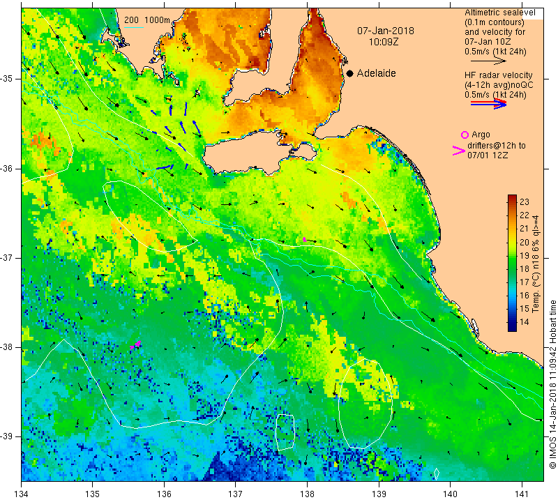
Task: Click the 'Altimetric sealevel' legend heading
Action: point(499,13)
